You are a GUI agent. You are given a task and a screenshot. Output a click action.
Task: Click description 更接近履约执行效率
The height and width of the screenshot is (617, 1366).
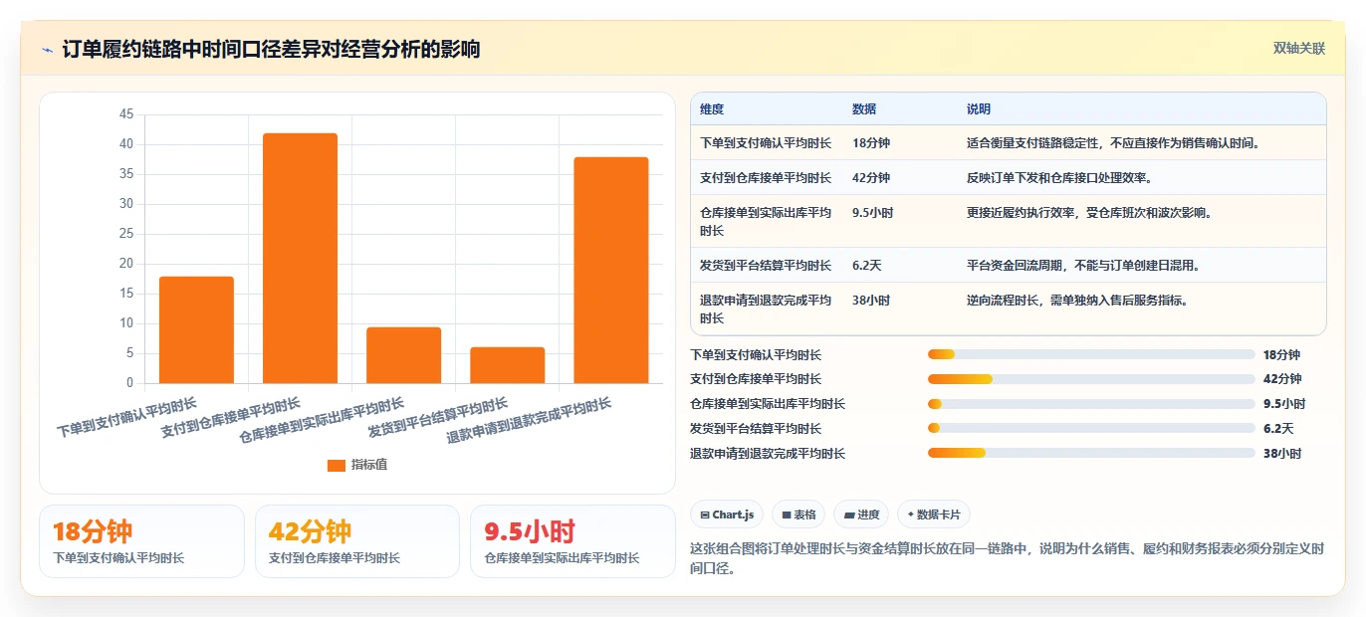point(1089,213)
